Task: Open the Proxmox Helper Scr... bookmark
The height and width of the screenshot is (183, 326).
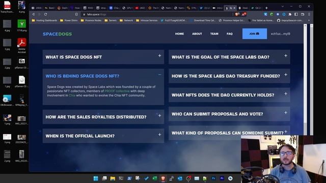Action: [232, 20]
